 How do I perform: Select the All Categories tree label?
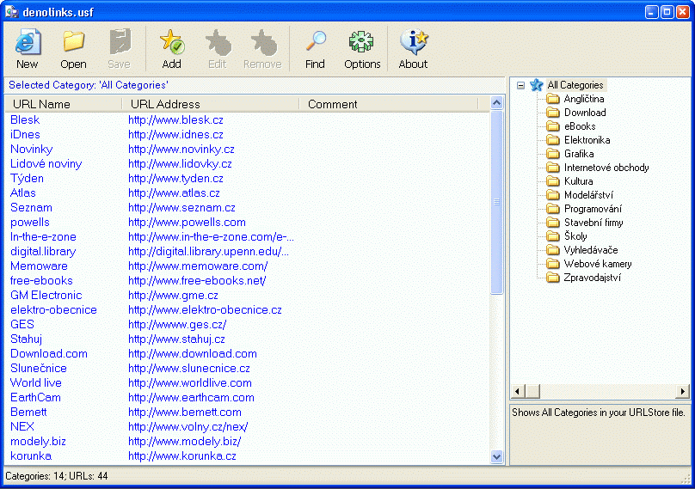point(575,84)
